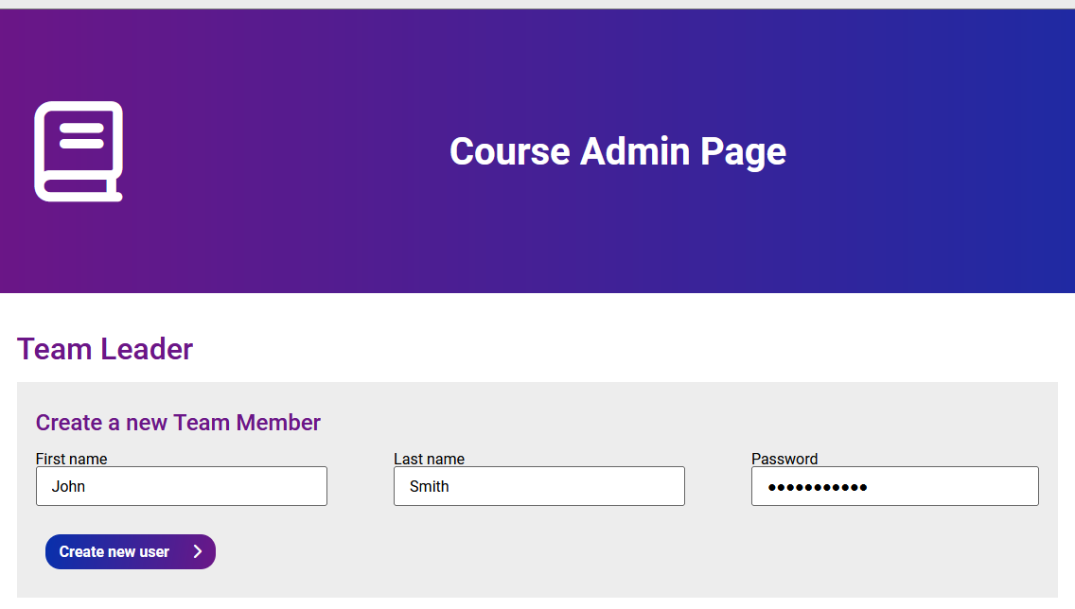Screen dimensions: 1075x609
Task: Focus the Last name input field
Action: click(x=539, y=486)
